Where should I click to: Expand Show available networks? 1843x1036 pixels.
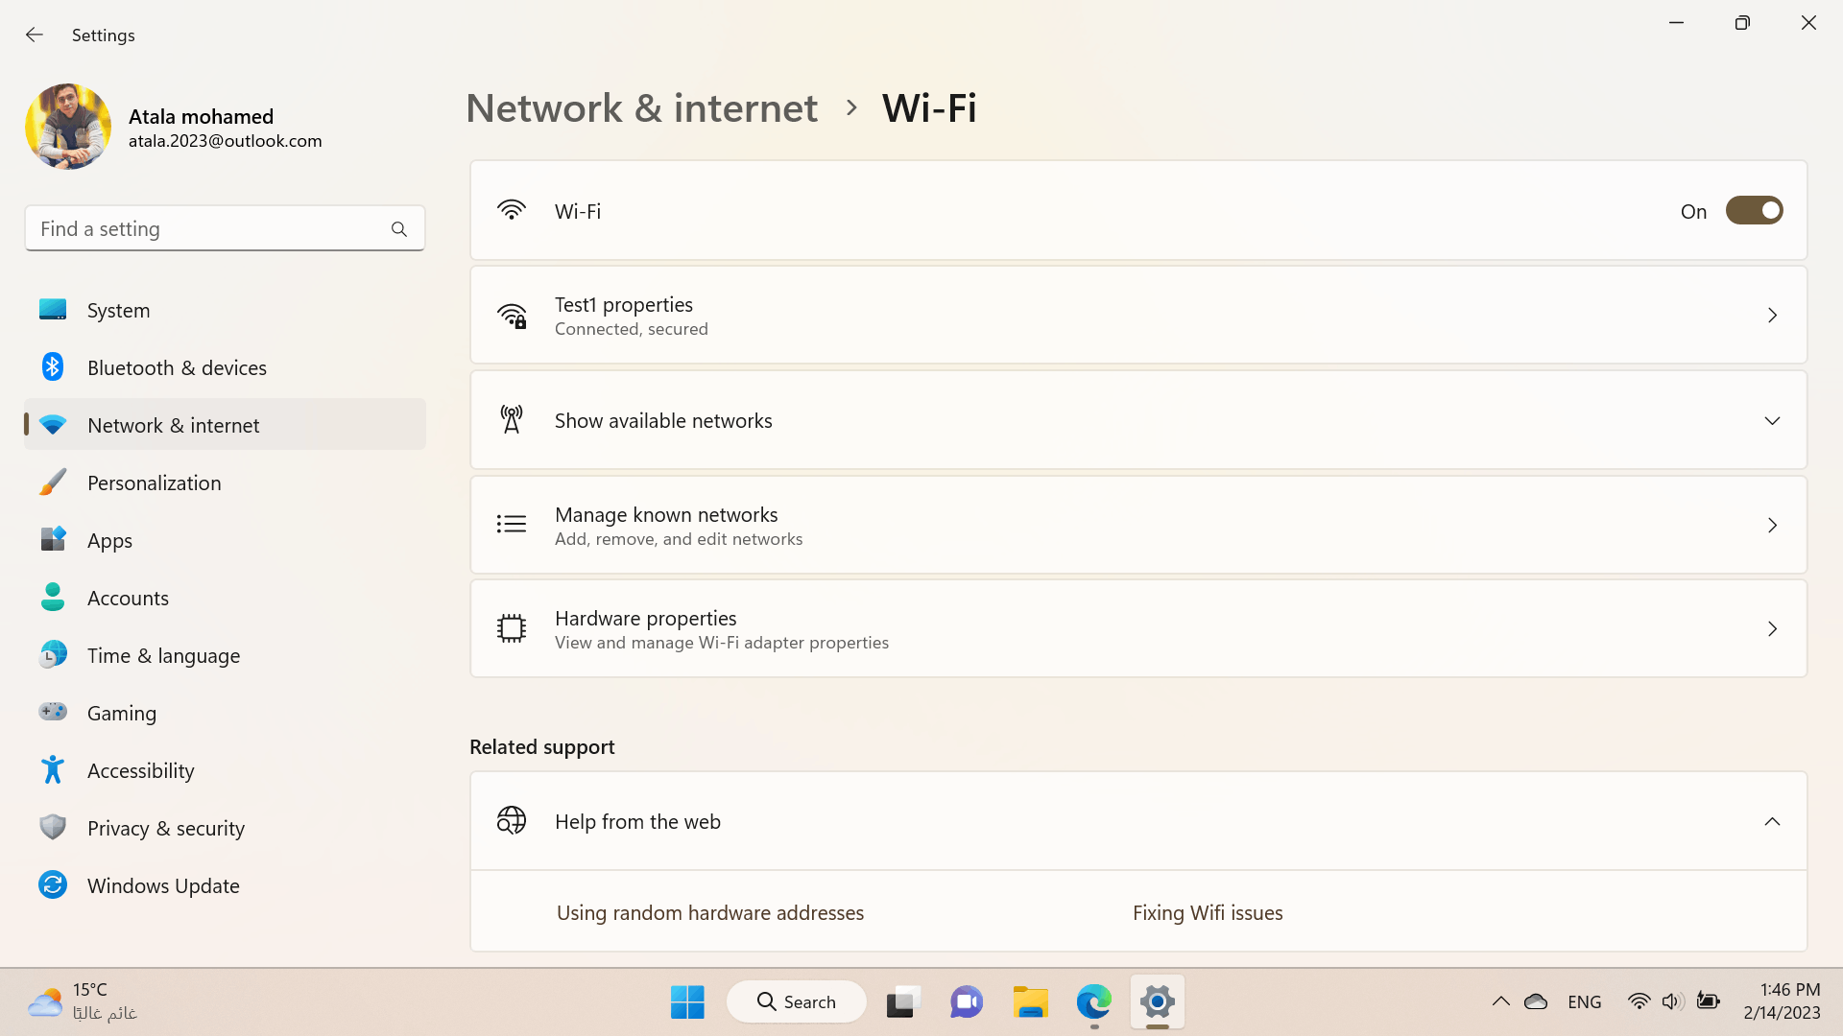pos(1771,421)
